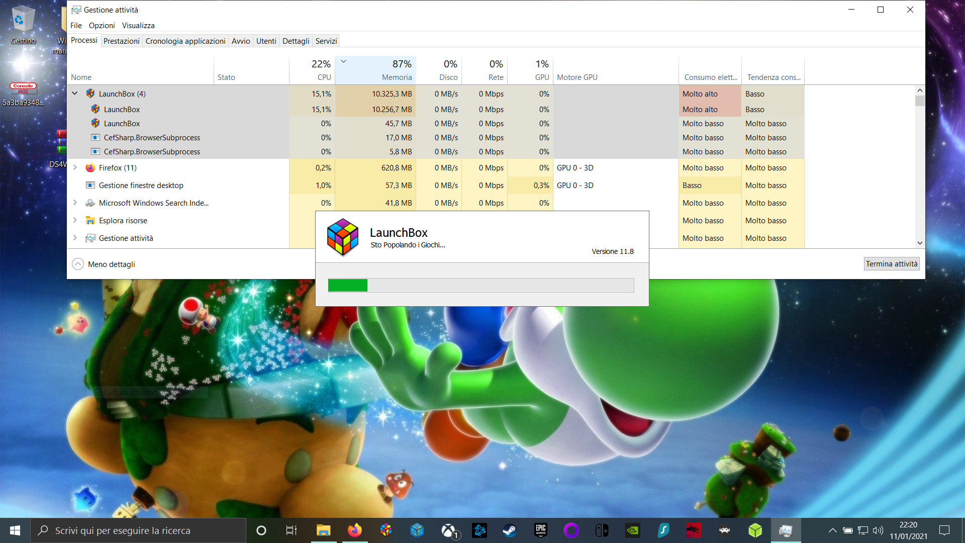Select the Gestione finestre desktop process icon
Image resolution: width=965 pixels, height=543 pixels.
[90, 186]
